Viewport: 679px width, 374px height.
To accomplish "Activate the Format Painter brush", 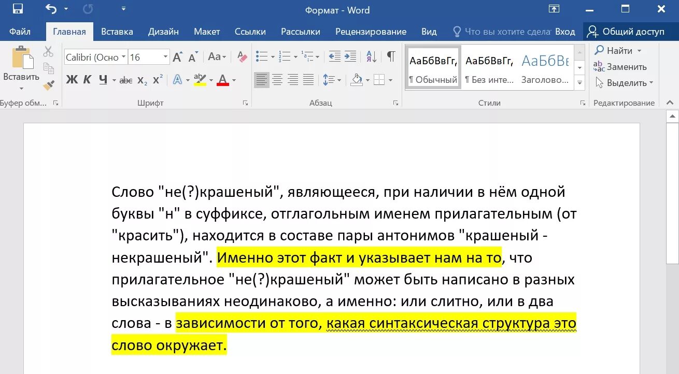I will click(48, 84).
